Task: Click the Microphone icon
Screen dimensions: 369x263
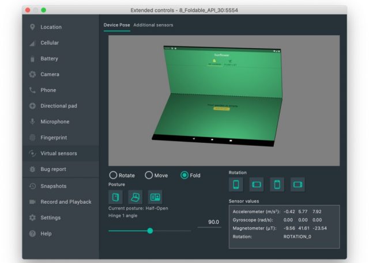Action: tap(32, 121)
